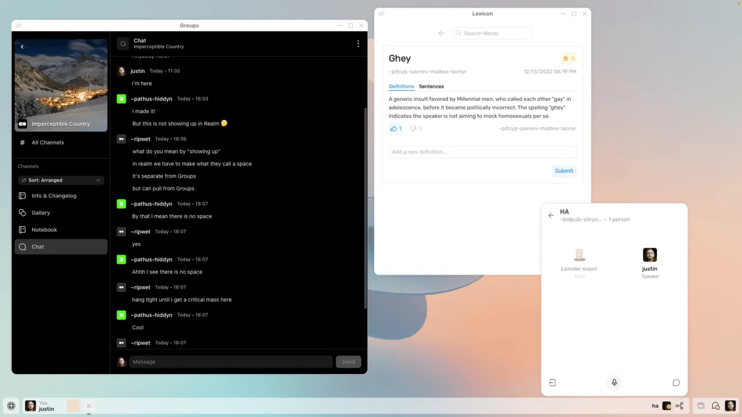Click the Notebook channel icon
The width and height of the screenshot is (742, 417).
(22, 229)
